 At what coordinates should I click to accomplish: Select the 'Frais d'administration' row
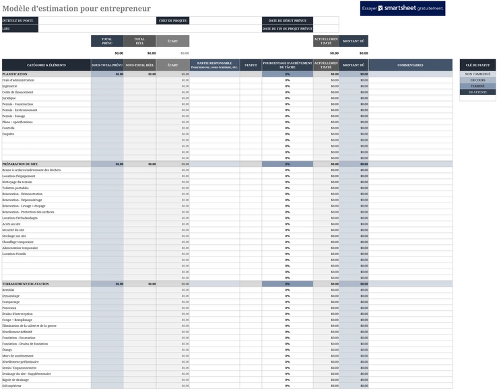click(x=227, y=80)
